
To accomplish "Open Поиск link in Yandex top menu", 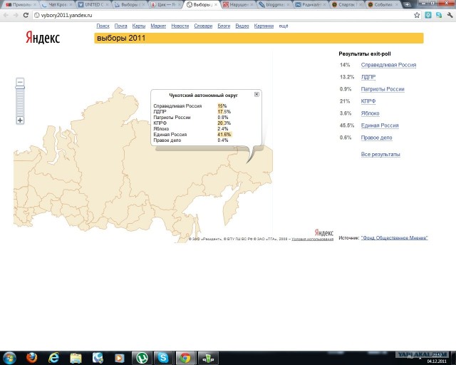I will click(103, 26).
